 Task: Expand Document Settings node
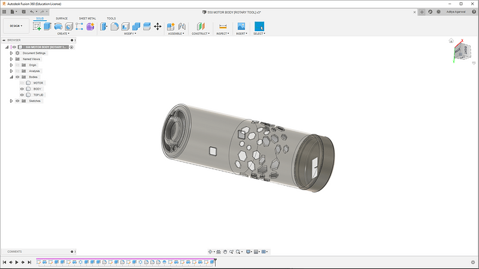tap(11, 53)
